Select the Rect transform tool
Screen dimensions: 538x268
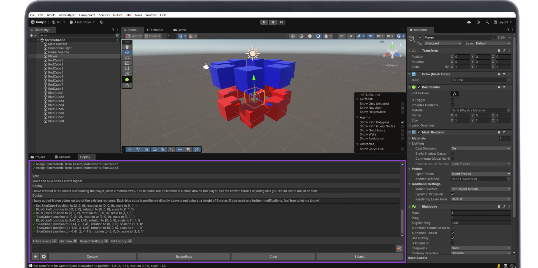(x=127, y=68)
